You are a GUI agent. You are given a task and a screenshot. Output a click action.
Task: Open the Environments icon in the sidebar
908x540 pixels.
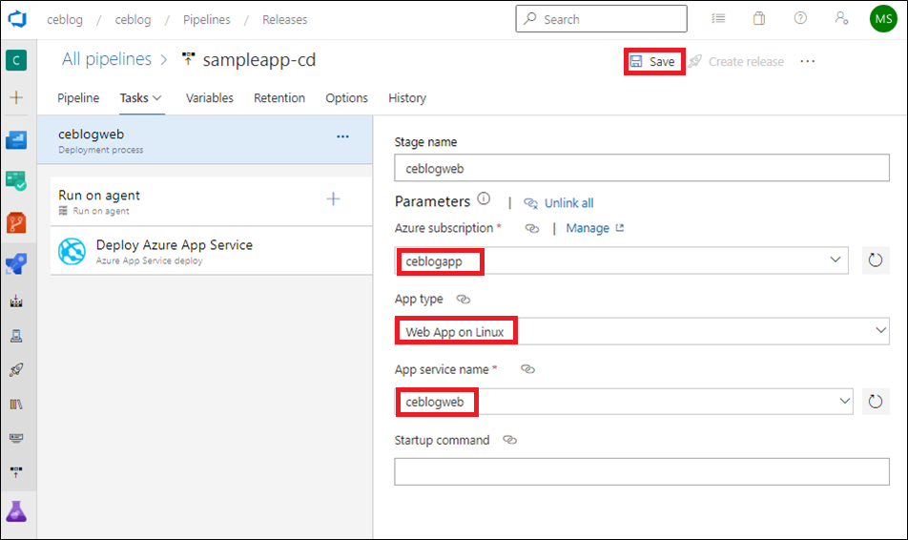point(16,336)
